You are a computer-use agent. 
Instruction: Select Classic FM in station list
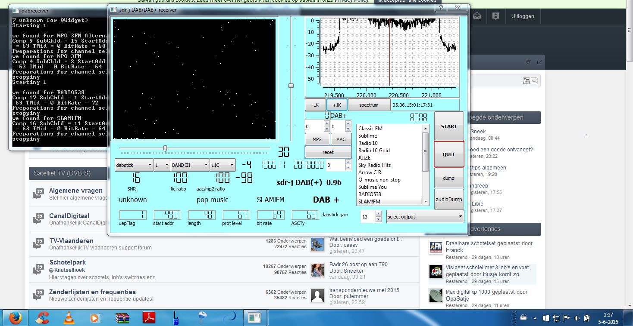(x=370, y=128)
